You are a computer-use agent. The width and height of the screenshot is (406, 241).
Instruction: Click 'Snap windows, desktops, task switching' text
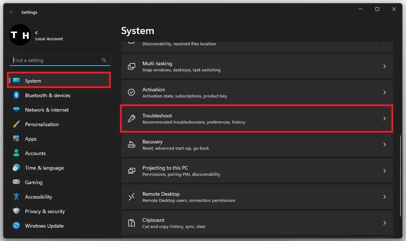click(181, 70)
